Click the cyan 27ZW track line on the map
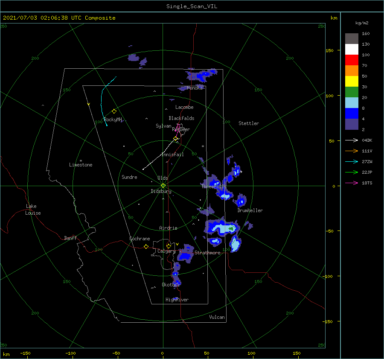Viewport: 384px width, 359px height. [x=102, y=100]
